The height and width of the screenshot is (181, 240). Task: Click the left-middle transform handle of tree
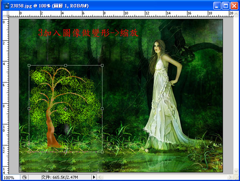[29, 109]
